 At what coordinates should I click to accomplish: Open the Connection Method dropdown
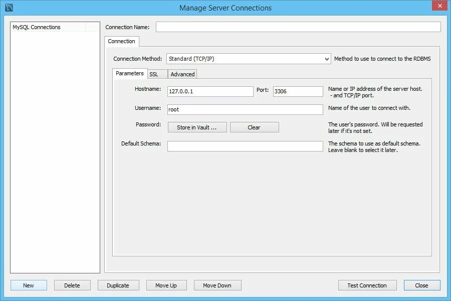tap(249, 59)
